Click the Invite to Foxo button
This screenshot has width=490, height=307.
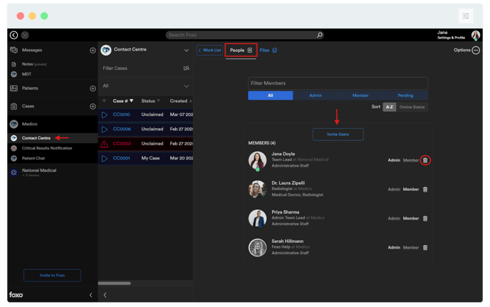point(52,276)
